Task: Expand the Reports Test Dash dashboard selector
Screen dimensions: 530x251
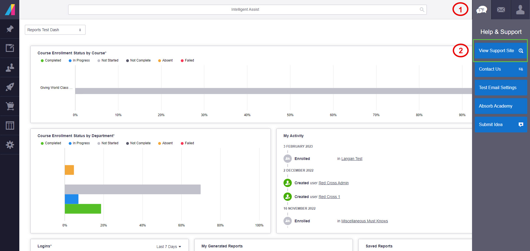Action: click(55, 30)
